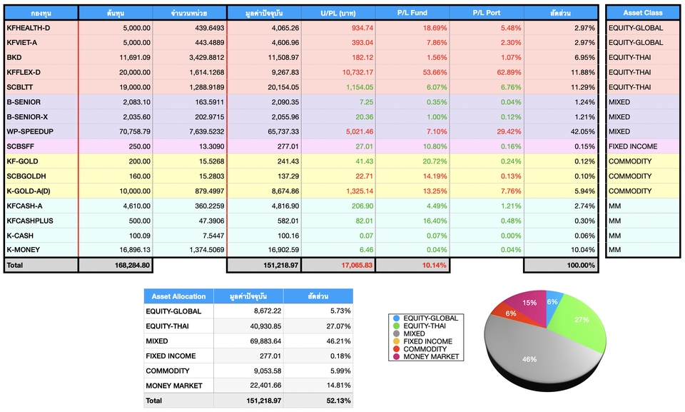Select the B-SENIOR-X fund name cell
Image resolution: width=685 pixels, height=412 pixels.
click(x=41, y=117)
